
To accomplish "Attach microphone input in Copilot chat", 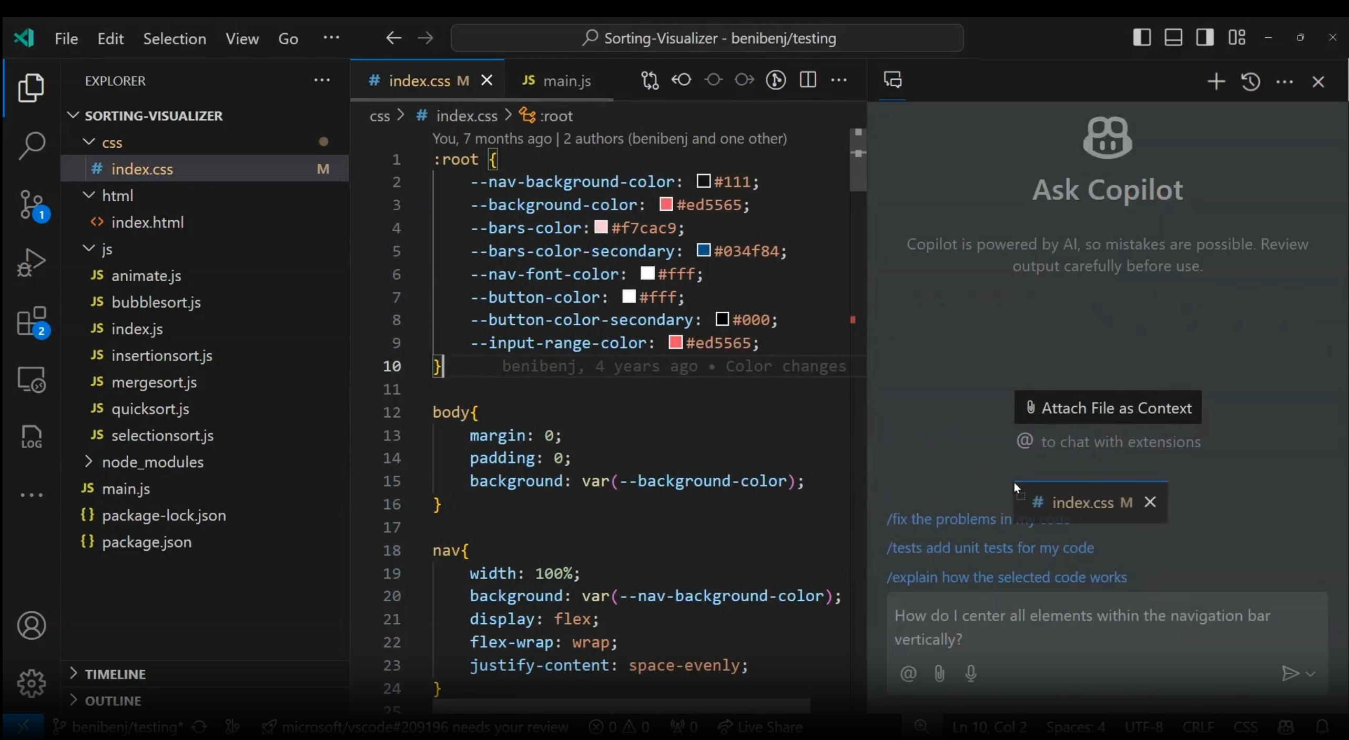I will click(x=971, y=674).
